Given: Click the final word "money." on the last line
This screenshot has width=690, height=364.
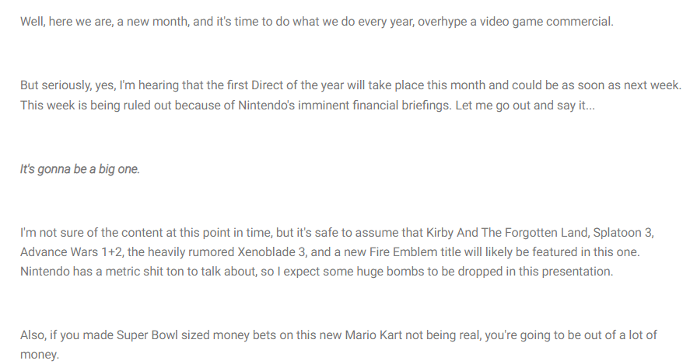Looking at the screenshot, I should (x=39, y=355).
